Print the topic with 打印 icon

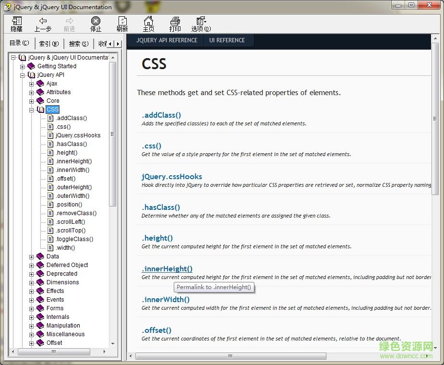tap(175, 24)
